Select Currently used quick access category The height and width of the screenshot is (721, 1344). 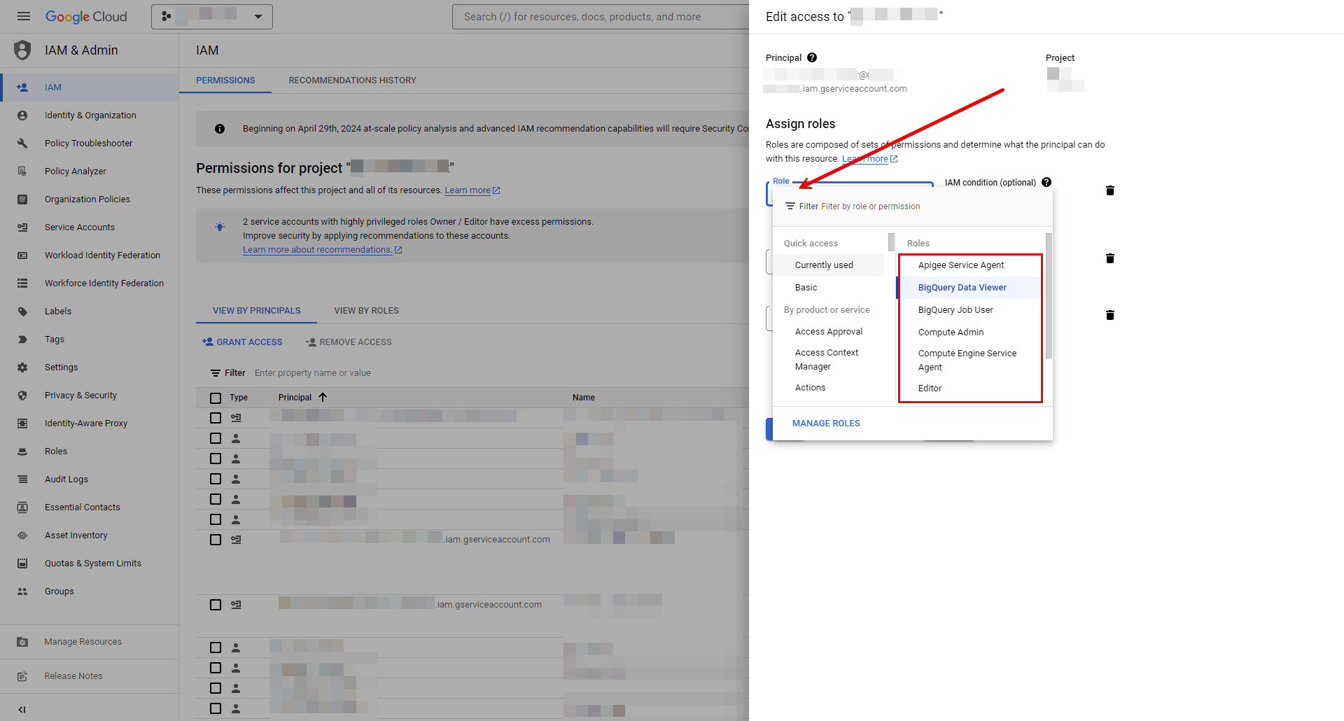click(x=829, y=265)
